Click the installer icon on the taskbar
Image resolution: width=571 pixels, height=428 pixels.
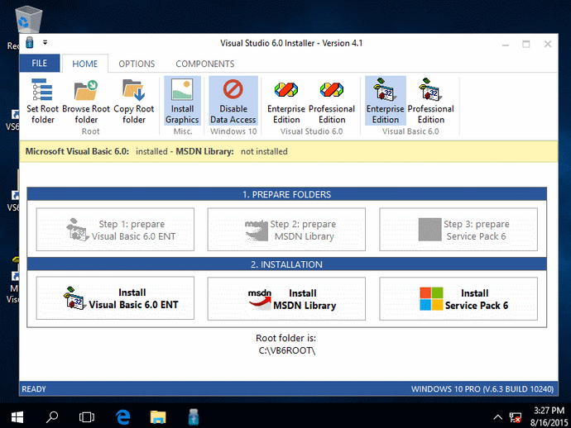point(194,416)
